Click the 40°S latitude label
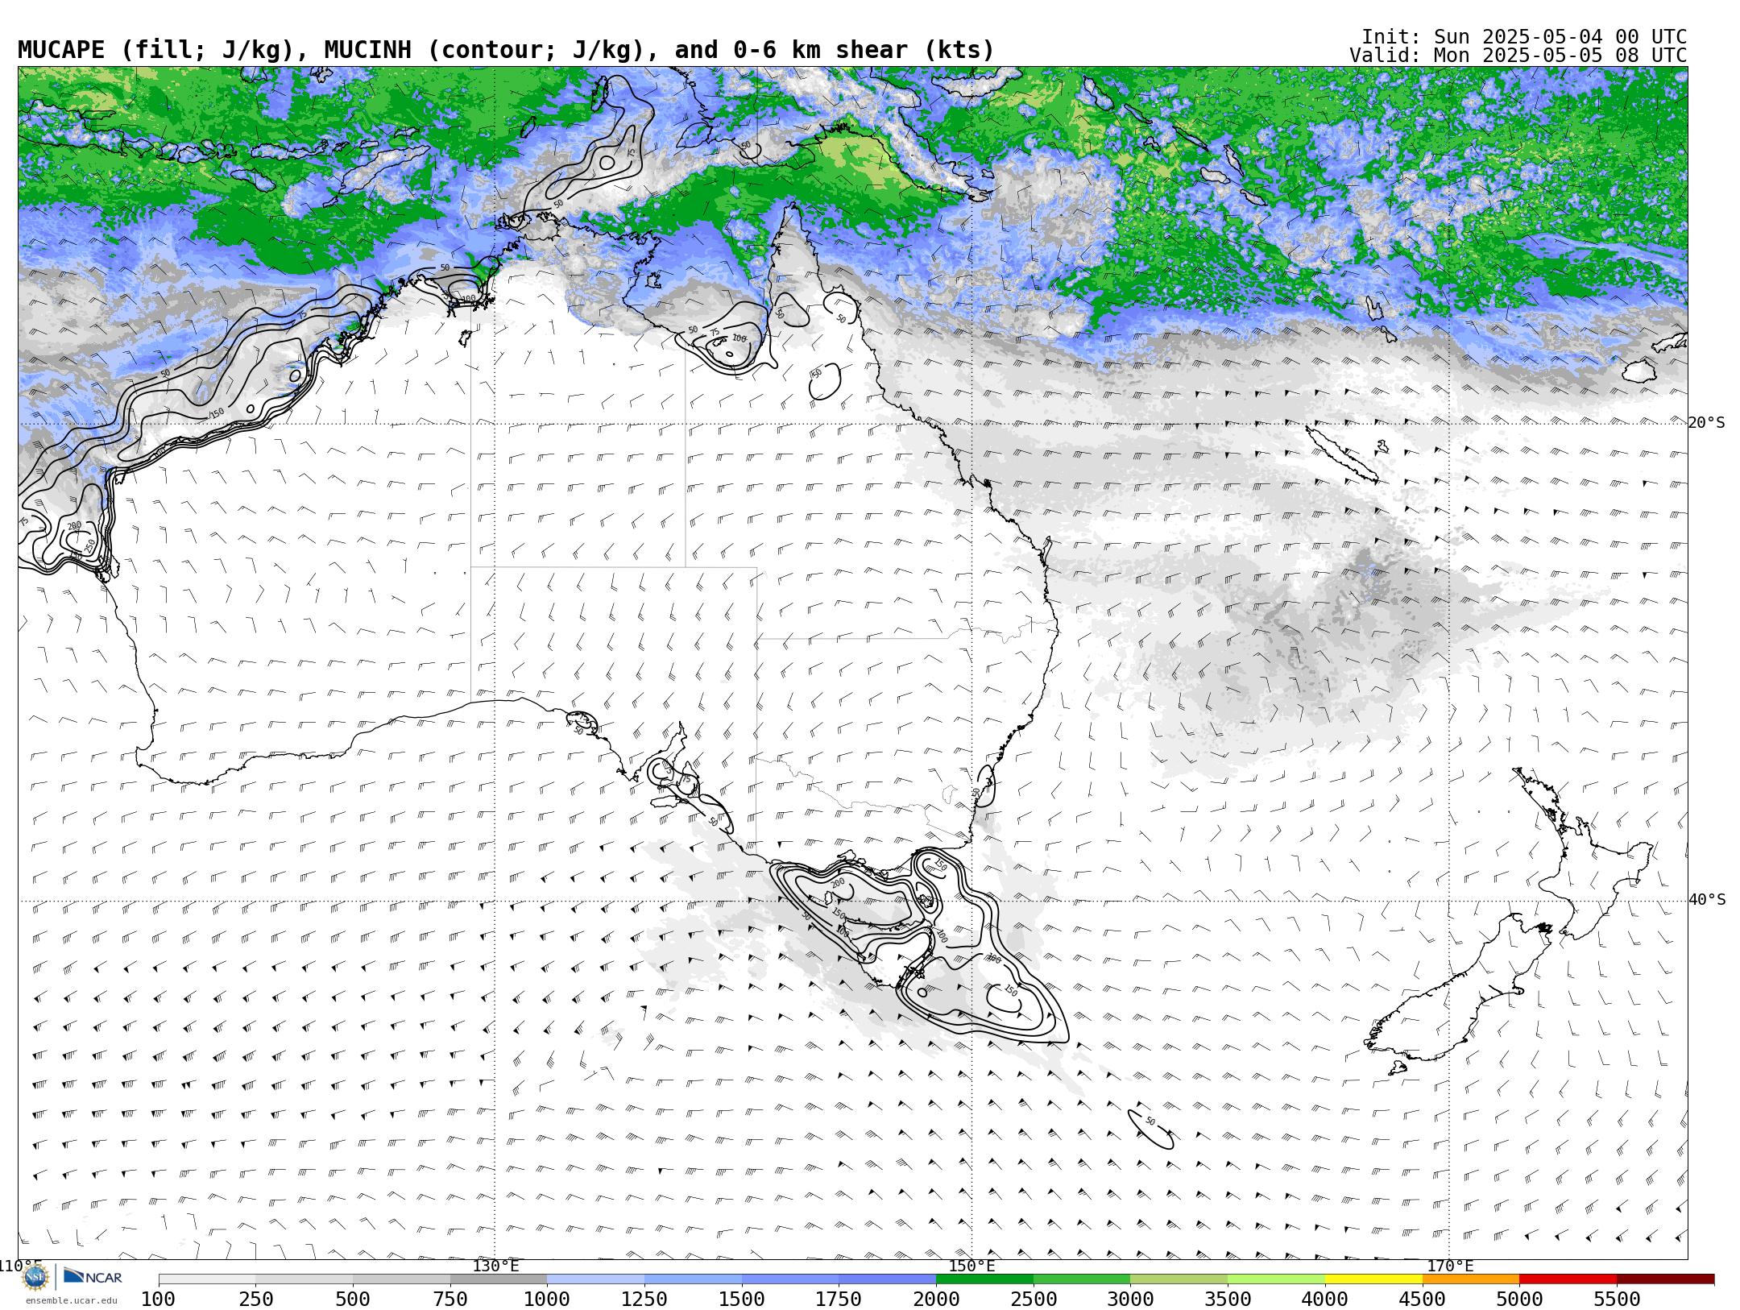 click(x=1707, y=900)
